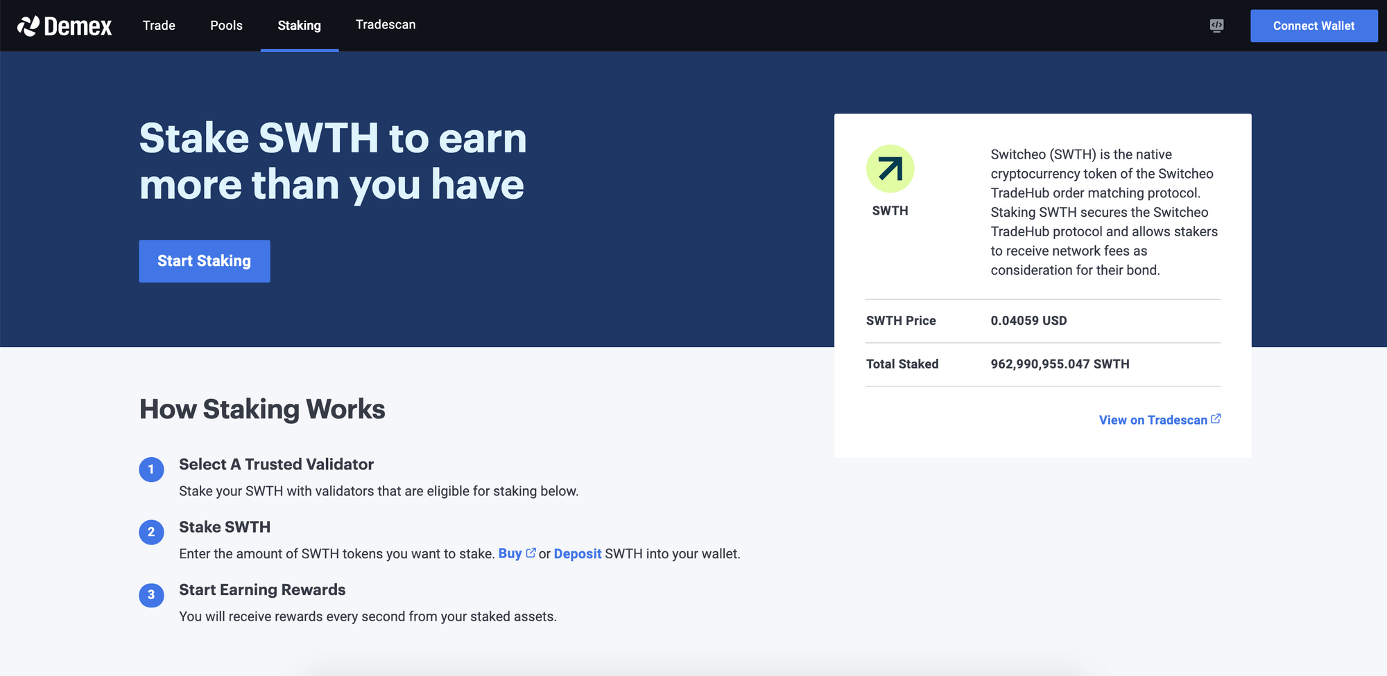The height and width of the screenshot is (676, 1387).
Task: Follow the Buy link for SWTH
Action: 510,553
